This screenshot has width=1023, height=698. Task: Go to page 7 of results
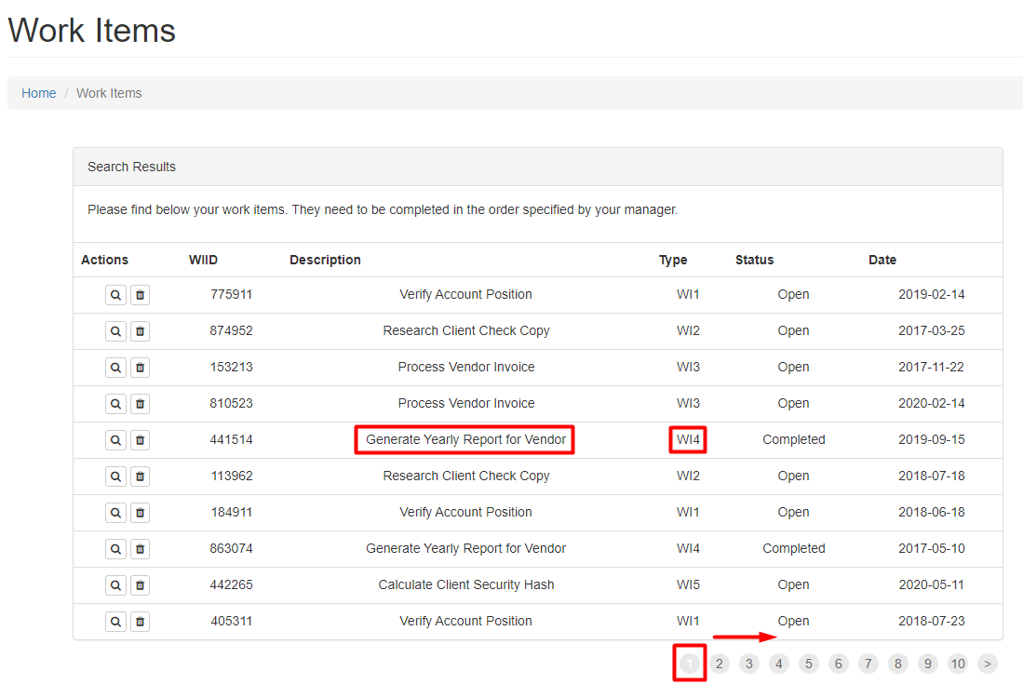(x=868, y=664)
